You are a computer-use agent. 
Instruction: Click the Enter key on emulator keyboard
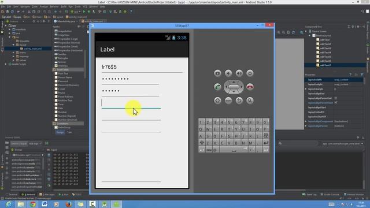[x=266, y=143]
